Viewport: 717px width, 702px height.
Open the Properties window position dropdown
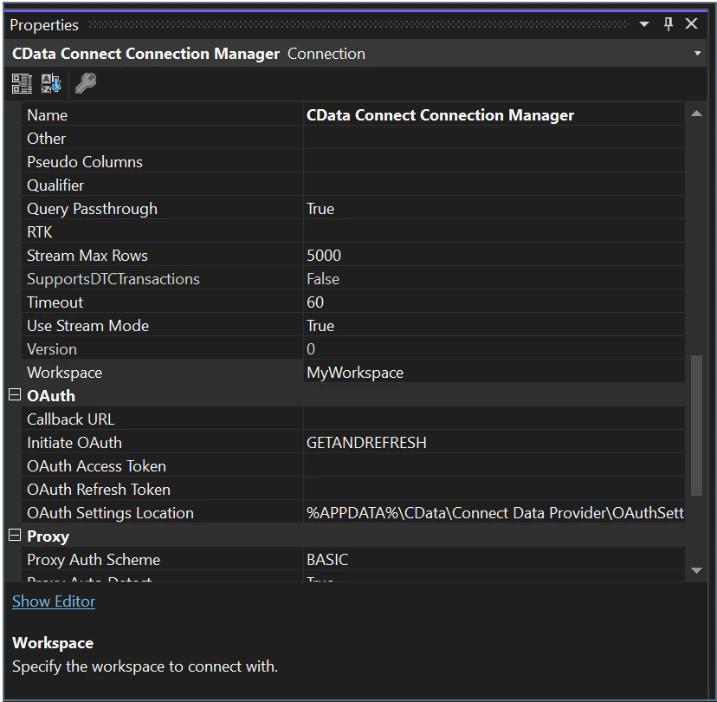click(x=644, y=23)
